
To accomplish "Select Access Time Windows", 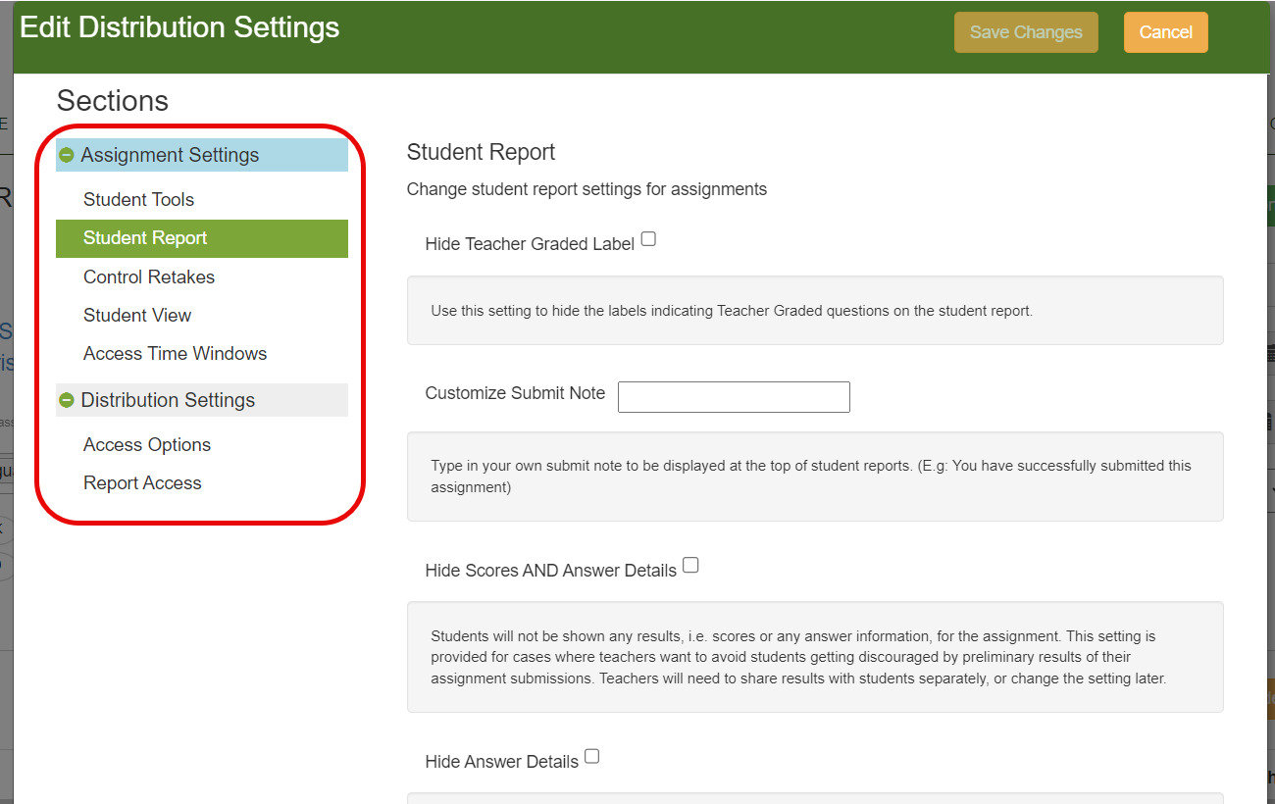I will [x=175, y=353].
